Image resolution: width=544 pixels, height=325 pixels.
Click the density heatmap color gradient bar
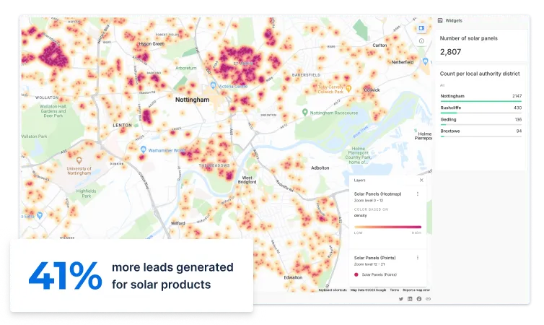click(x=387, y=227)
